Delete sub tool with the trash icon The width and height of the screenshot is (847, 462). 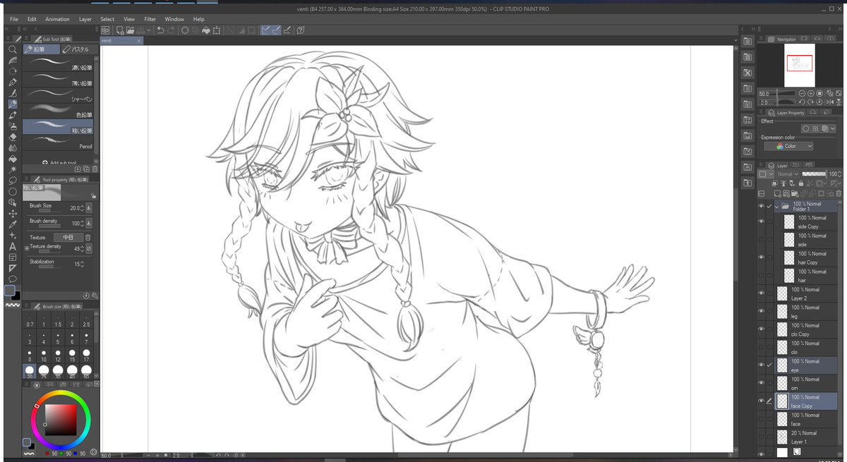95,169
